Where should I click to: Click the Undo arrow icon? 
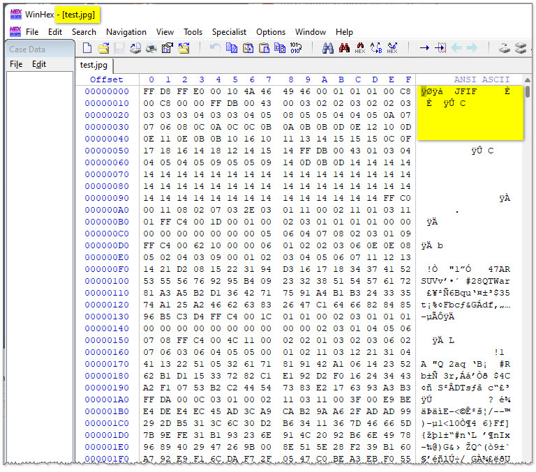215,48
